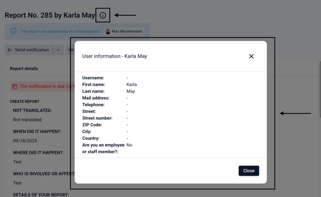This screenshot has height=197, width=321.
Task: Expand the Send notification dropdown arrow
Action: 58,50
